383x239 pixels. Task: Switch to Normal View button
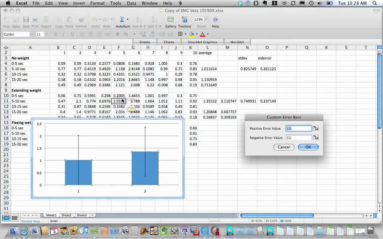(7, 218)
